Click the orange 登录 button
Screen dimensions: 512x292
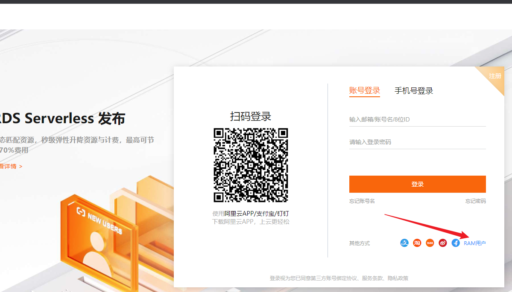(417, 184)
